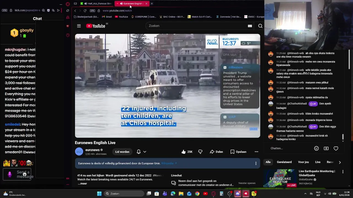
Task: Open the emoji picker in live chat
Action: point(316,148)
